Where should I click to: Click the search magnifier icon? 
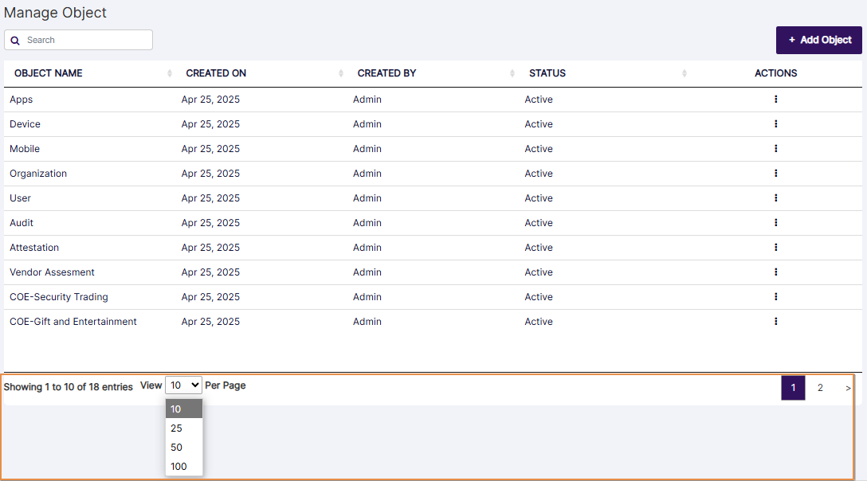click(x=15, y=40)
